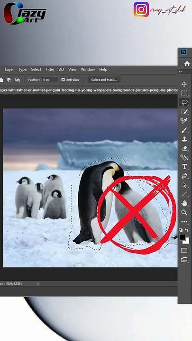Set the white background color swatch

(x=186, y=242)
